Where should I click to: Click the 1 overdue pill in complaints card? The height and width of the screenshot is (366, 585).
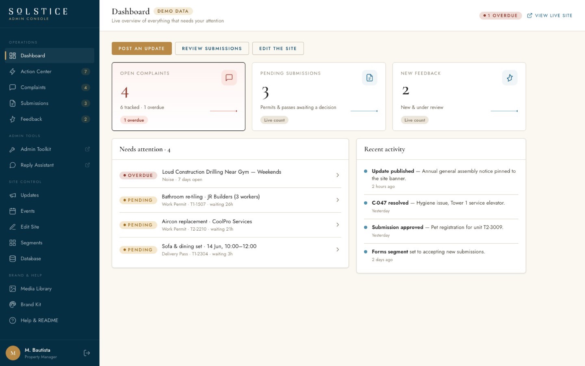[x=134, y=120]
